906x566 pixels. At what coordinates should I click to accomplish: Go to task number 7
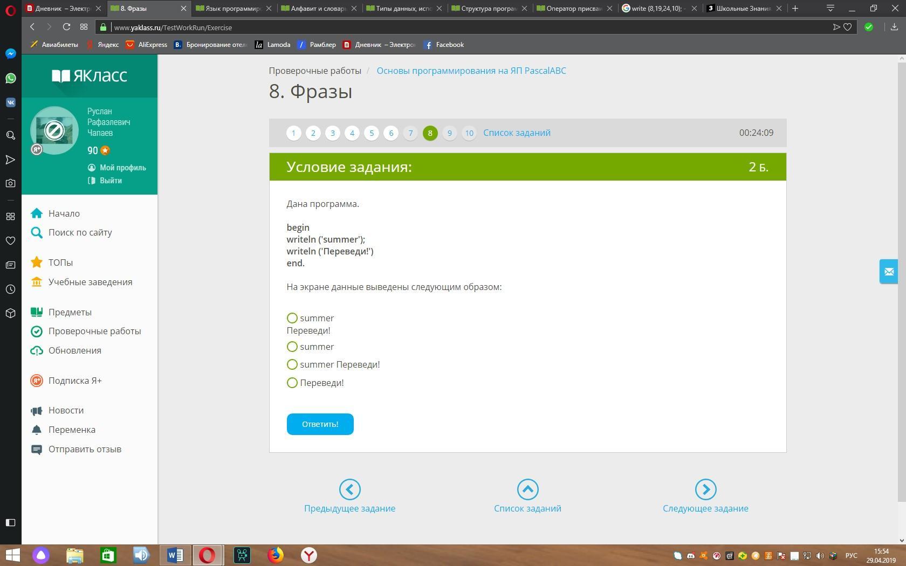410,133
